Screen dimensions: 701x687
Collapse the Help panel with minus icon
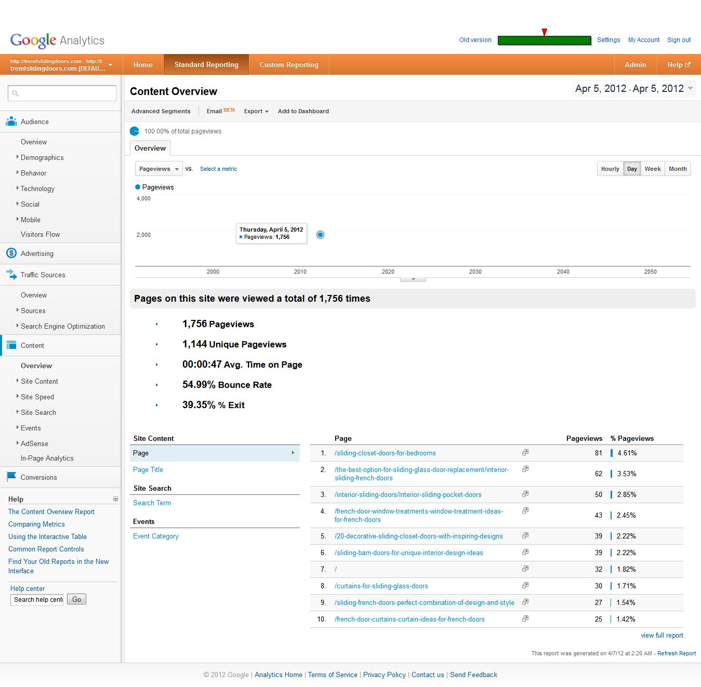(x=115, y=499)
